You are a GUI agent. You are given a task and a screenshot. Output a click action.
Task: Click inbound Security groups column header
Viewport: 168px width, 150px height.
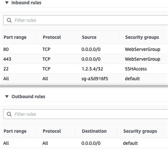(142, 37)
